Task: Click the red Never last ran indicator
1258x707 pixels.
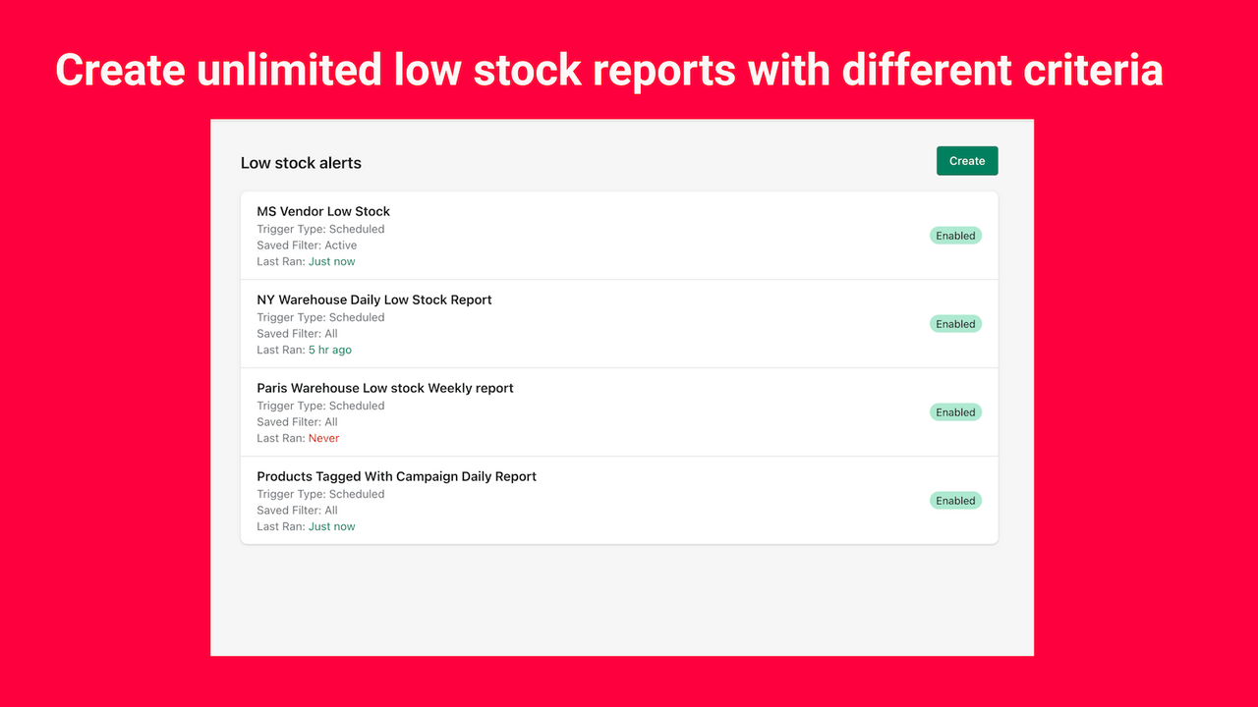Action: [323, 438]
